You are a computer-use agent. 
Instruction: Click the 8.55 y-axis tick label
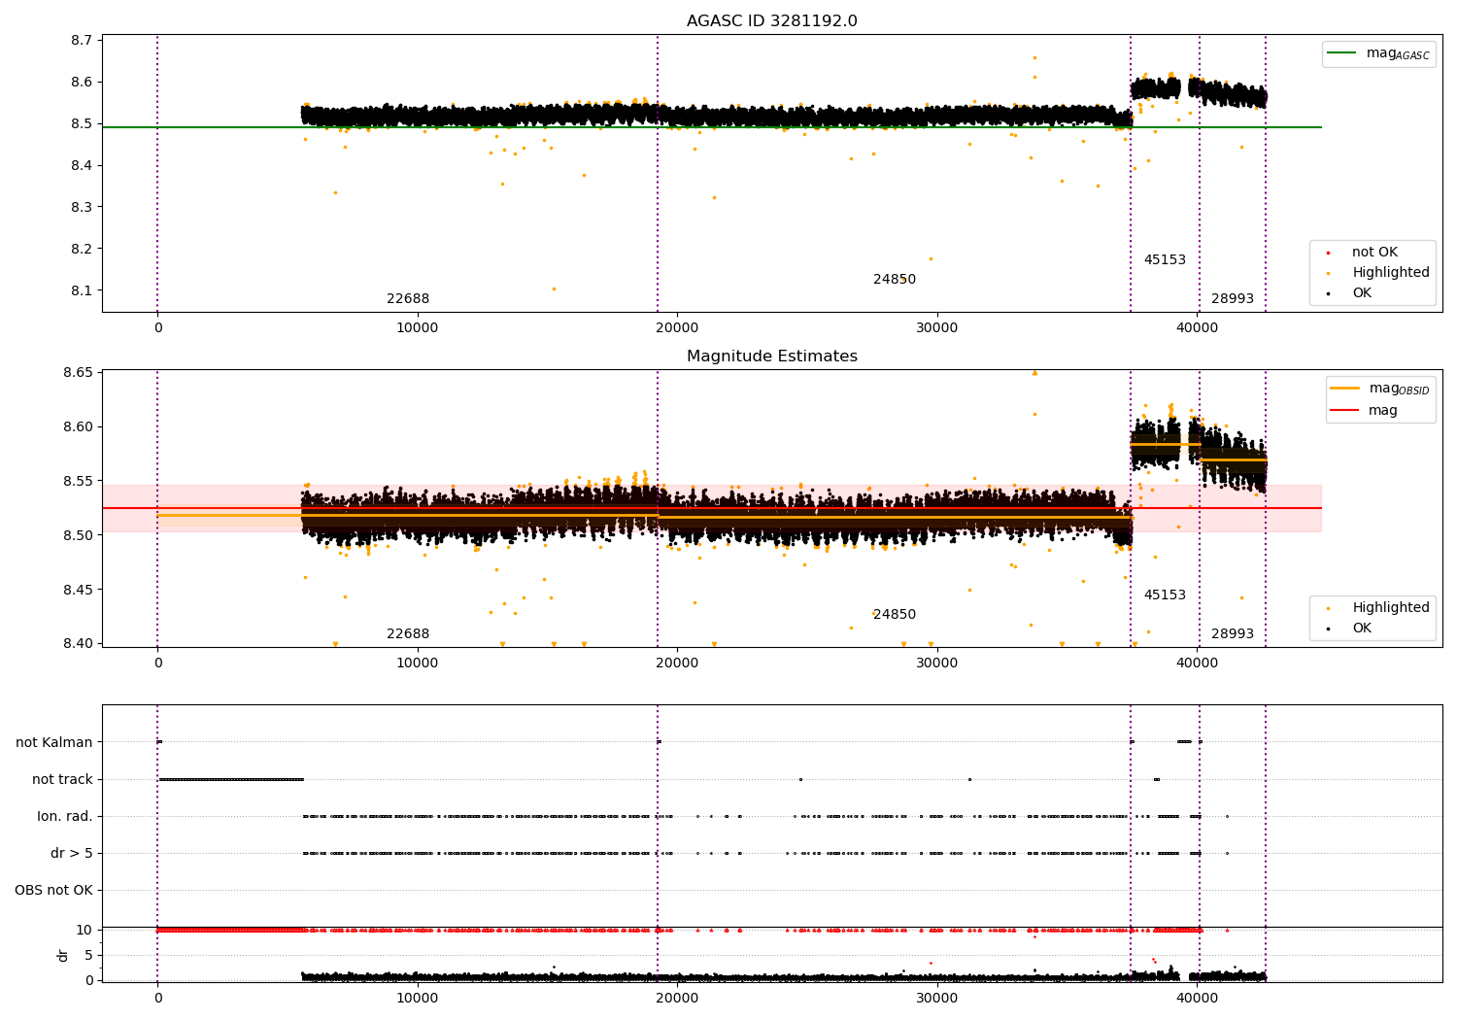pyautogui.click(x=78, y=481)
